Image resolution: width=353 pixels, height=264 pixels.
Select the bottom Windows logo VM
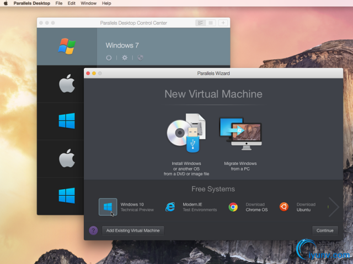67,196
